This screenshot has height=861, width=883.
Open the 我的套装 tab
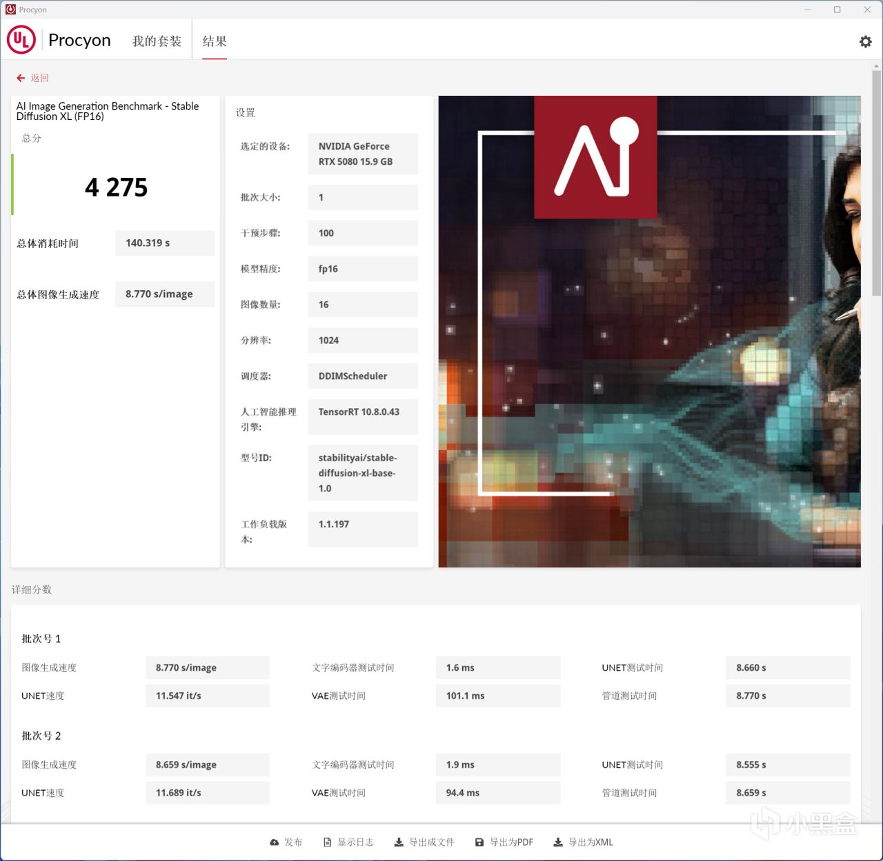click(157, 41)
